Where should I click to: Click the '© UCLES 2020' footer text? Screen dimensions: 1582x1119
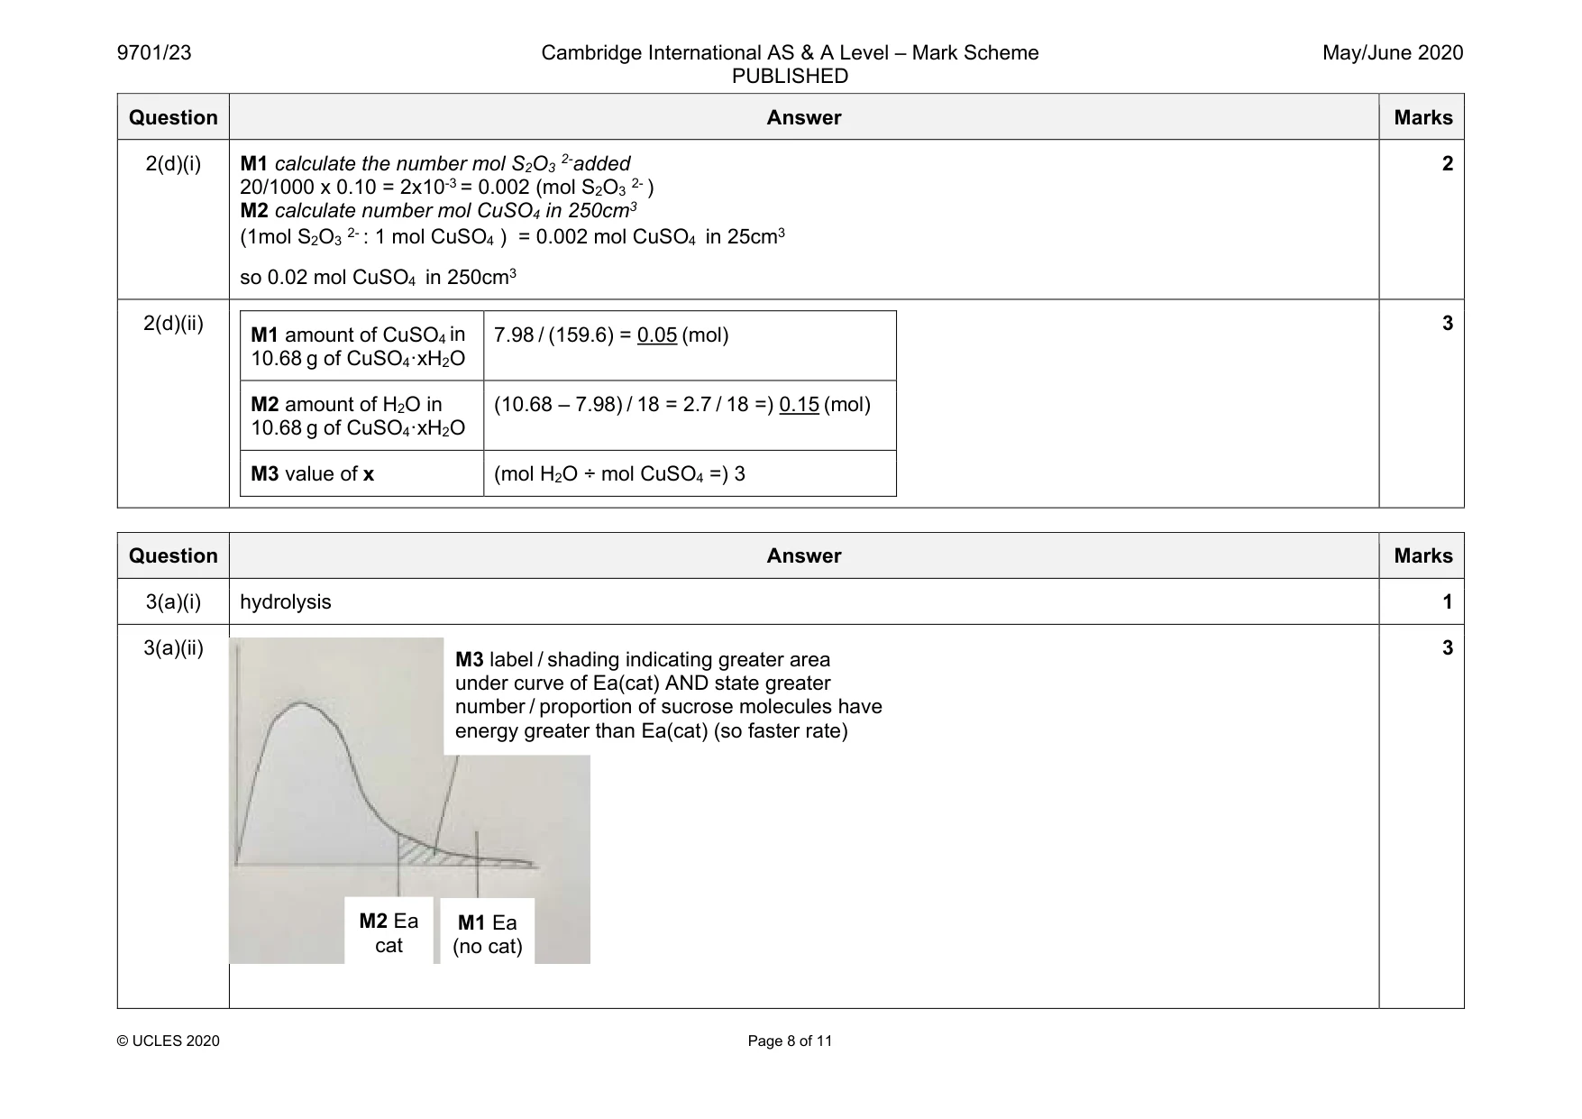pos(169,1041)
